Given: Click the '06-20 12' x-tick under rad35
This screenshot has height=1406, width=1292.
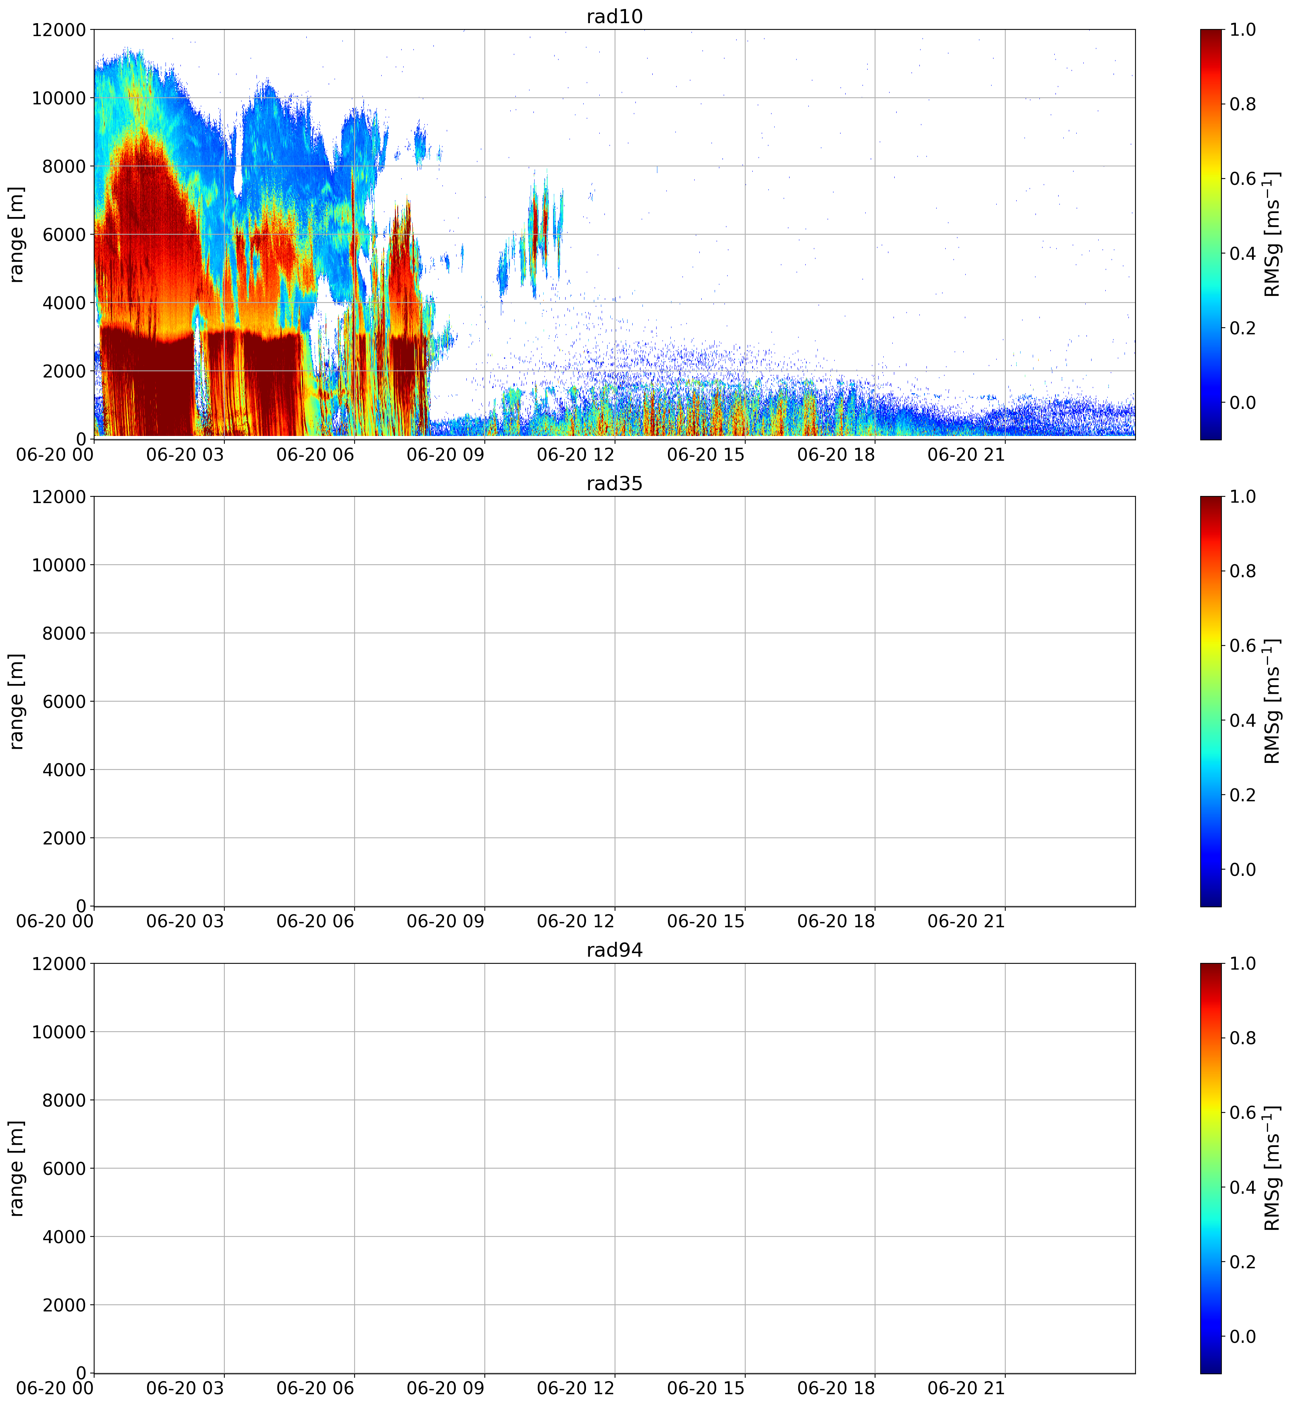Looking at the screenshot, I should (x=575, y=921).
